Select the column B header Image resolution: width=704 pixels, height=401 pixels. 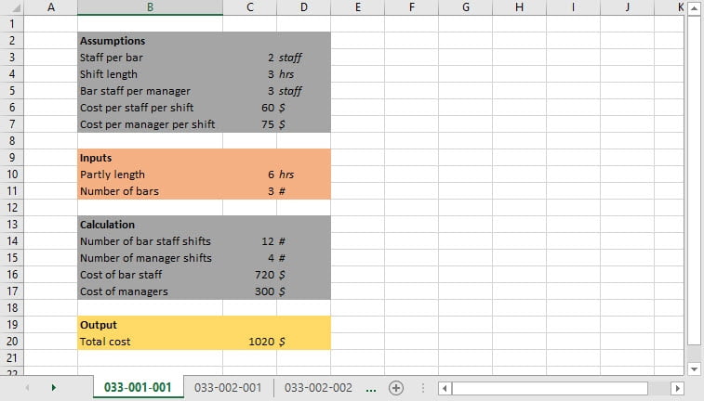150,7
